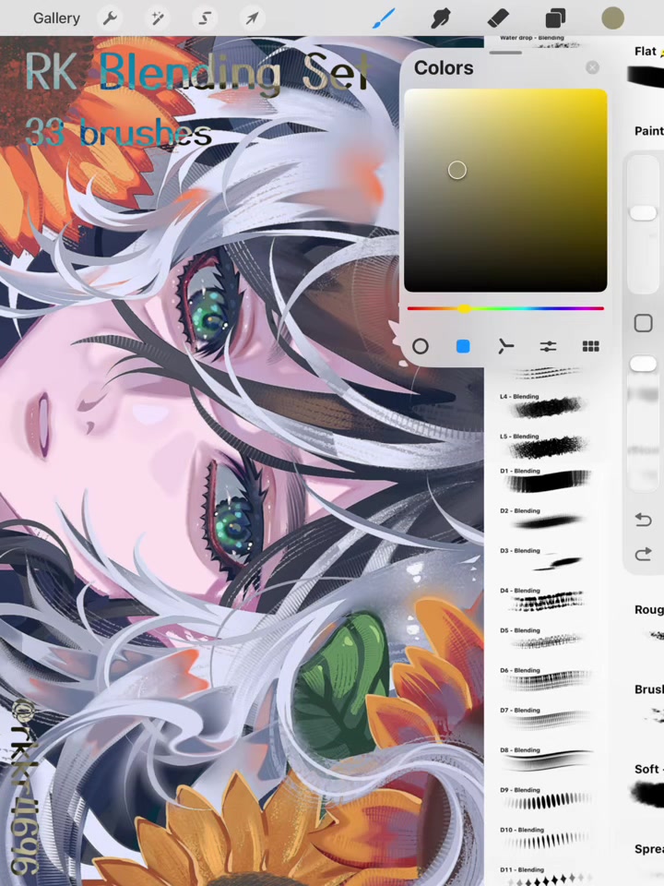Screen dimensions: 664x886
Task: Open the Layers panel
Action: tap(555, 18)
